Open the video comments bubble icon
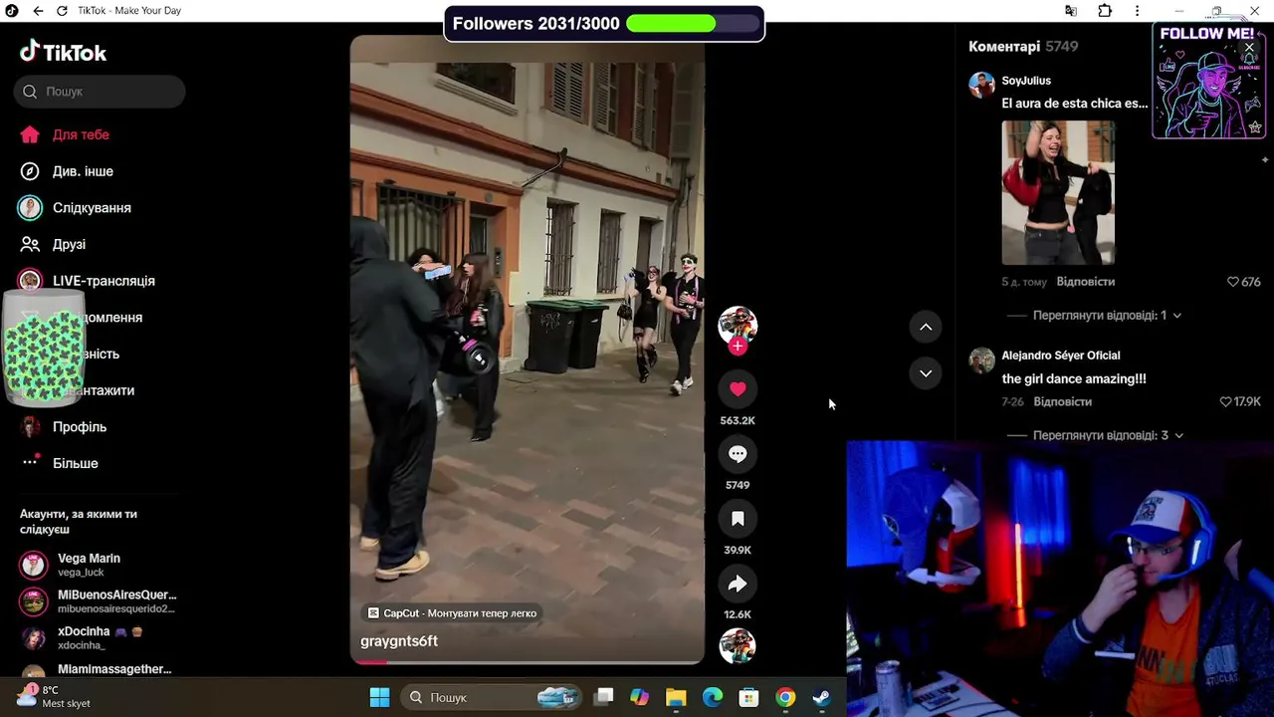 point(738,454)
